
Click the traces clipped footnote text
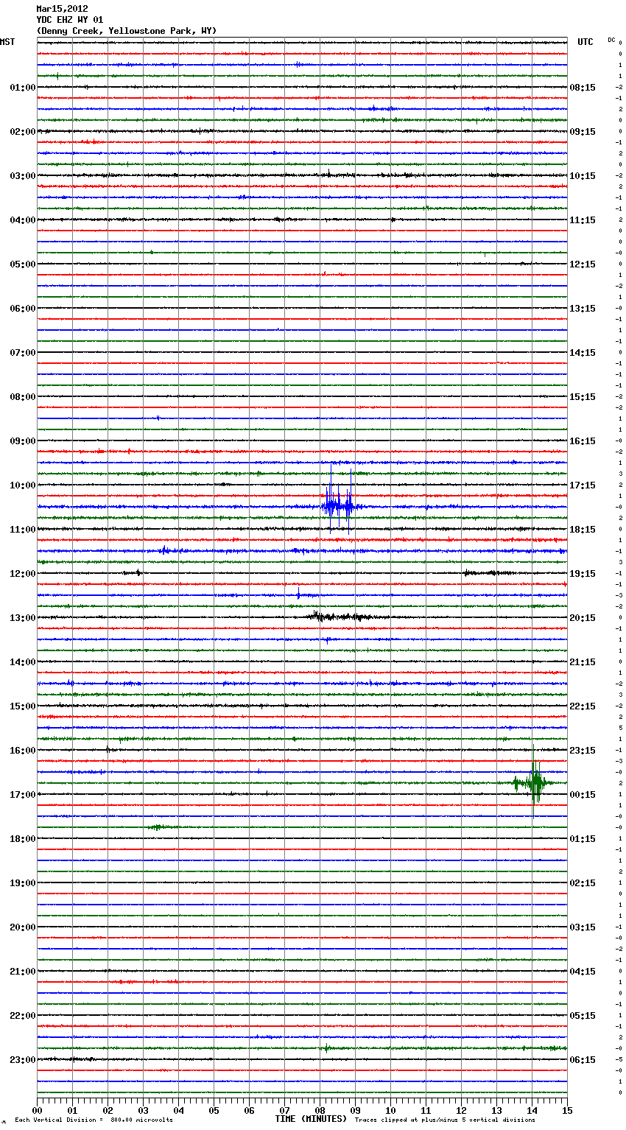445,1120
